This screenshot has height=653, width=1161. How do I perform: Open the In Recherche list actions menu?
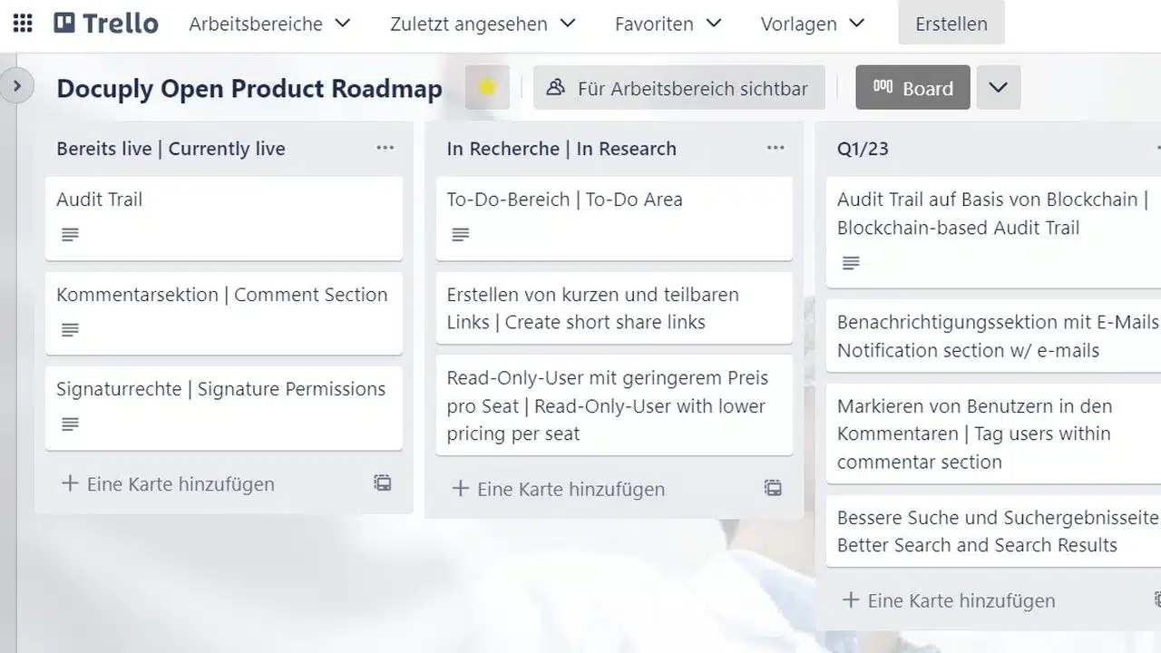pyautogui.click(x=776, y=149)
